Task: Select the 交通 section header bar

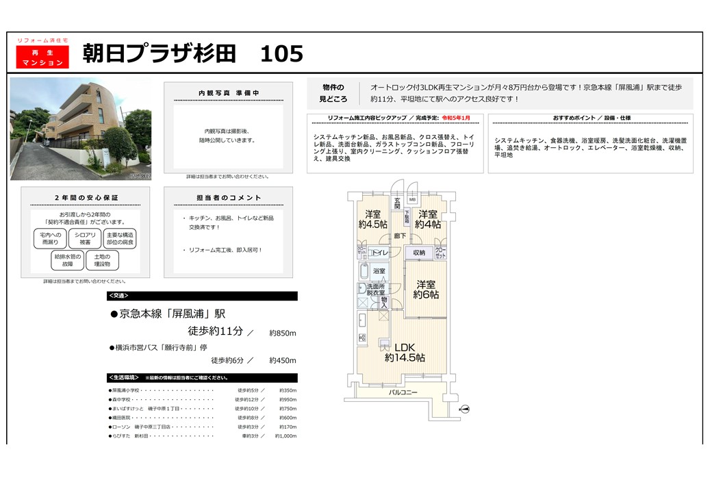Action: [x=202, y=296]
